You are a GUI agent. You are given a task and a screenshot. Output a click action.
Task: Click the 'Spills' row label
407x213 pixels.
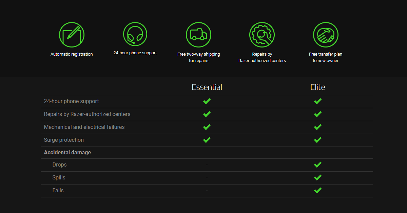[59, 178]
